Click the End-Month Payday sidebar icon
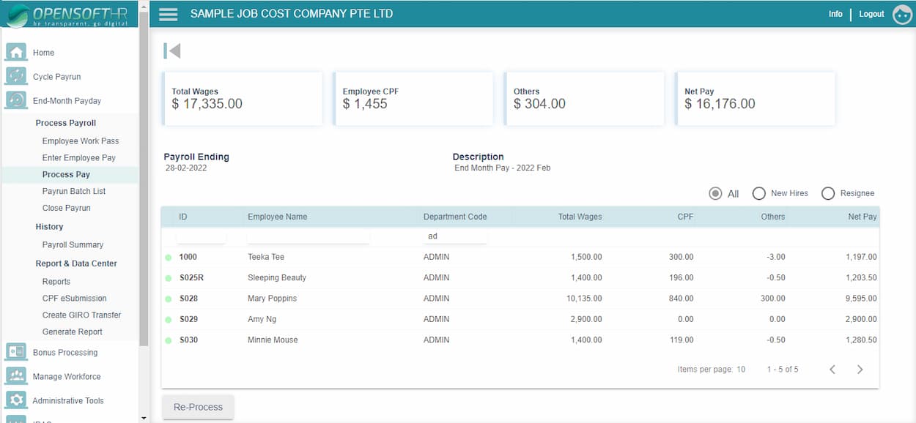Image resolution: width=916 pixels, height=423 pixels. pyautogui.click(x=16, y=100)
